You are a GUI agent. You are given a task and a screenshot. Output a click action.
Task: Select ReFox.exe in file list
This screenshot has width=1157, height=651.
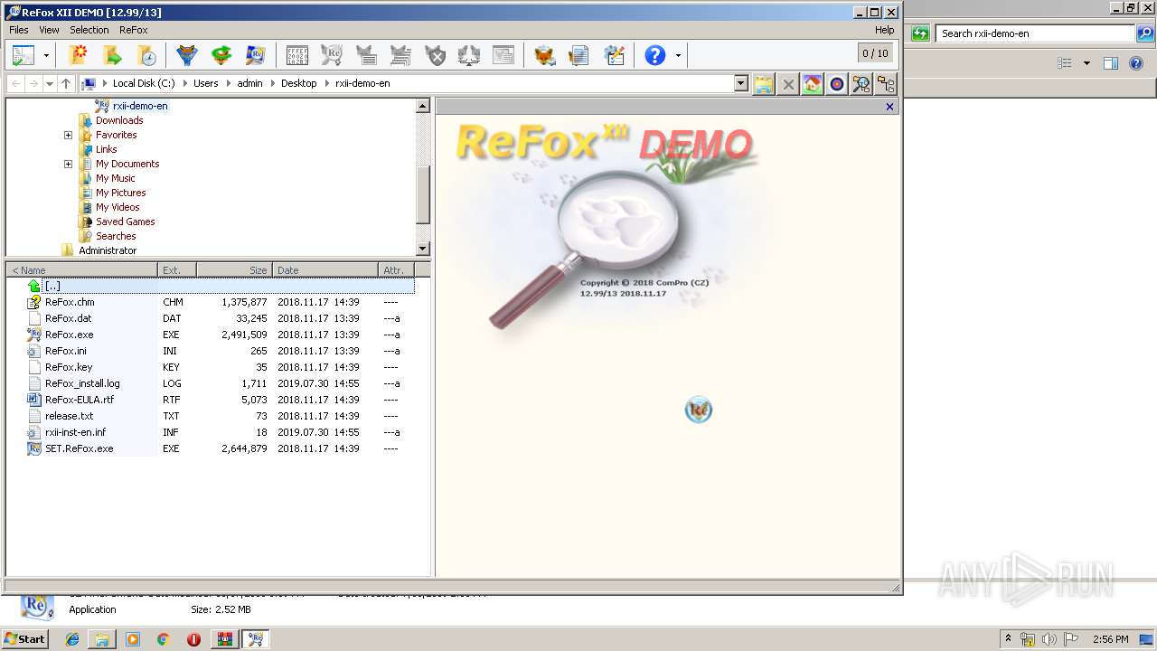[69, 335]
